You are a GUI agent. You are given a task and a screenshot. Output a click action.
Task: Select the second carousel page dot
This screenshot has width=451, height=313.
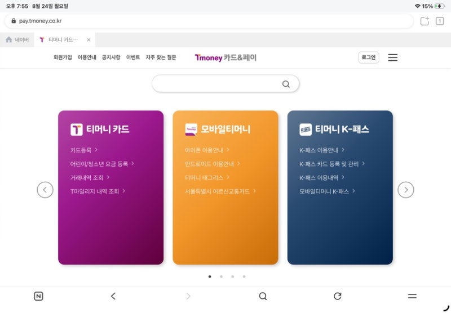[221, 276]
